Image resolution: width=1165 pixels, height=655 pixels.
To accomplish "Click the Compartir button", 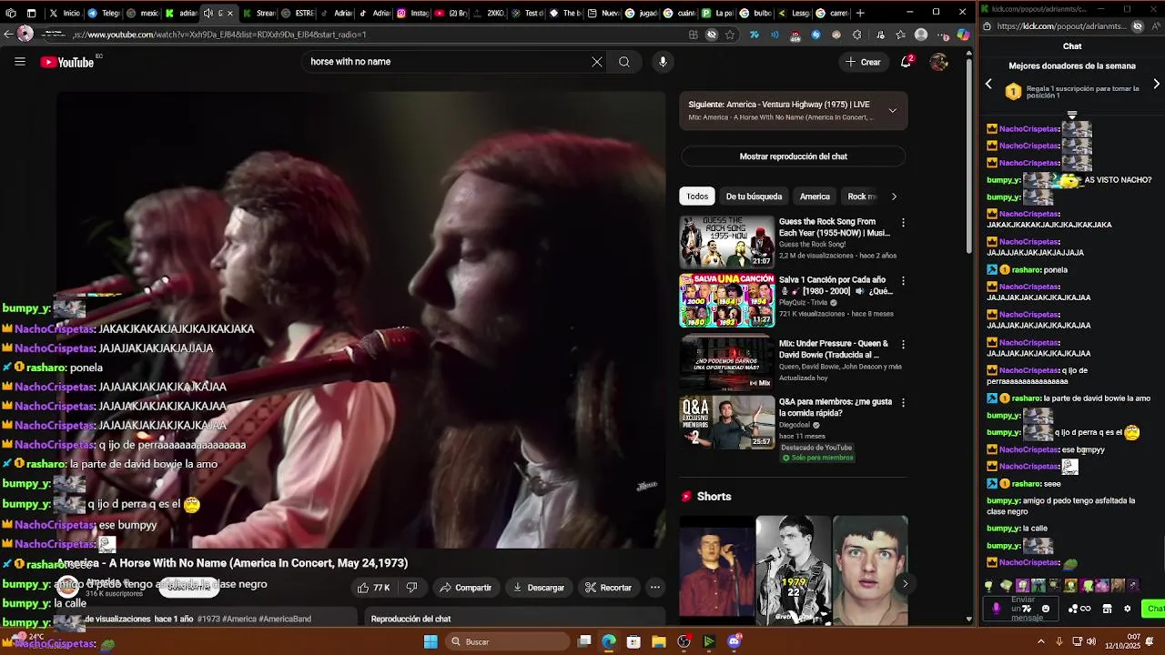I will pos(465,588).
